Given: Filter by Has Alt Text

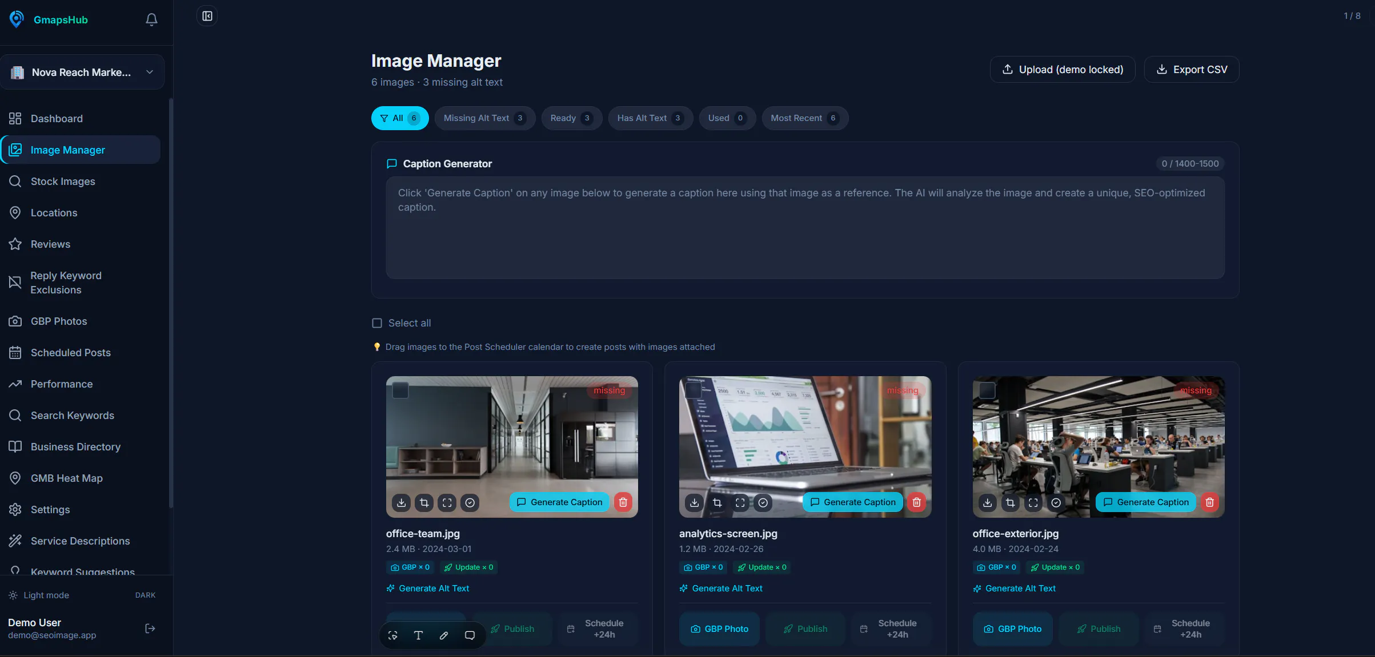Looking at the screenshot, I should [650, 118].
